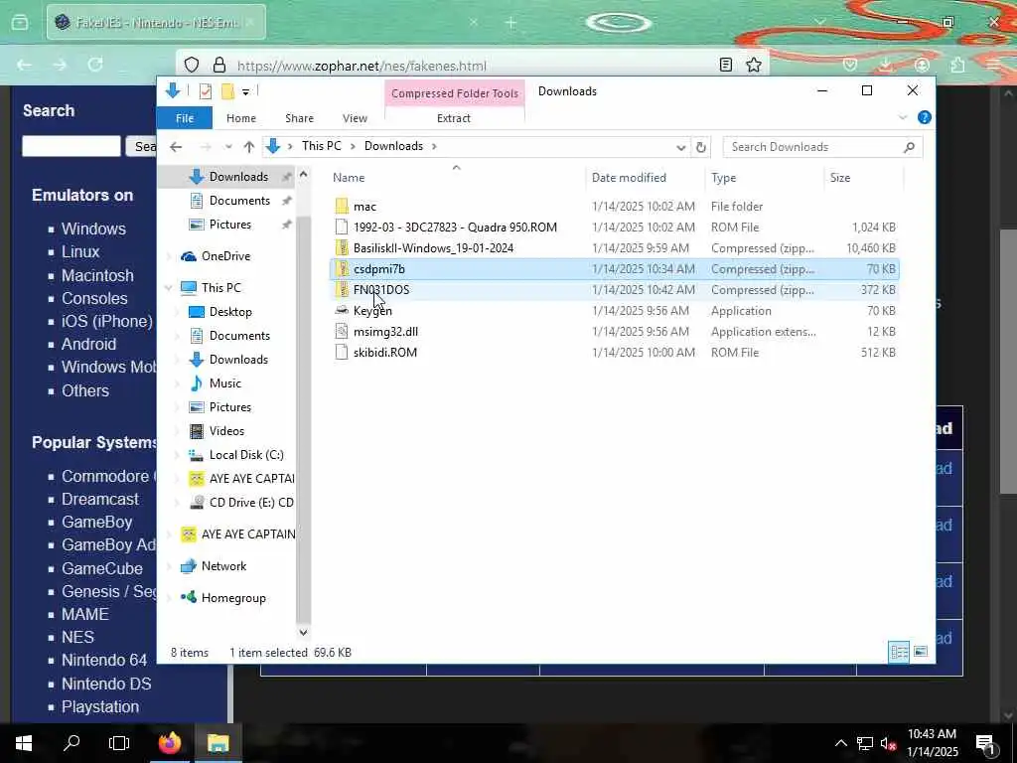Select Videos in the navigation tree
1017x763 pixels.
coord(226,431)
